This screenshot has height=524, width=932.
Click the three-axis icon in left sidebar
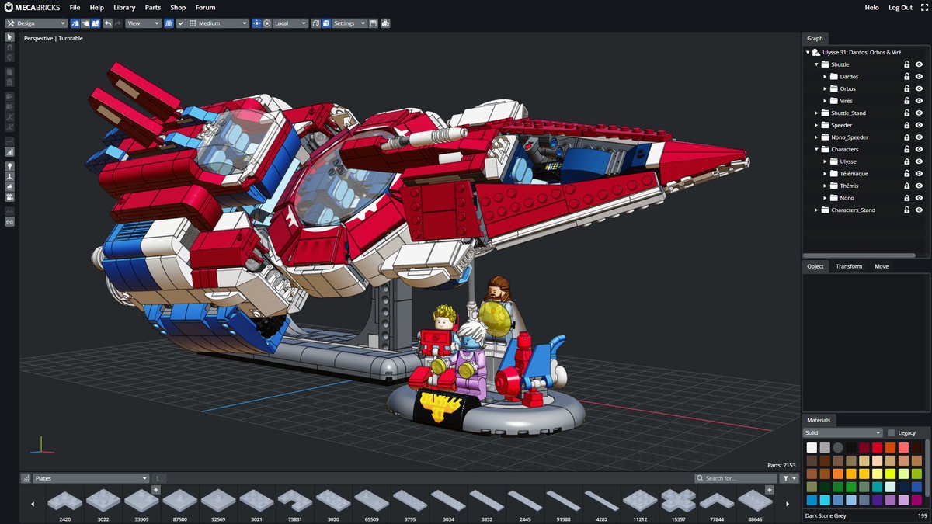point(9,177)
